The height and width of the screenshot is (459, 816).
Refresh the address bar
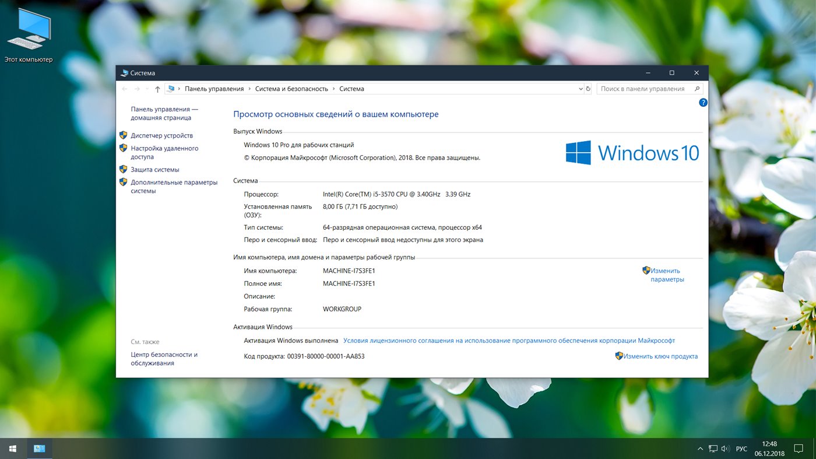point(588,89)
